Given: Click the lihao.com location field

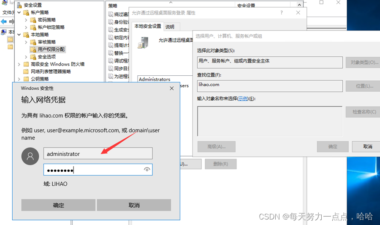Looking at the screenshot, I should point(270,86).
